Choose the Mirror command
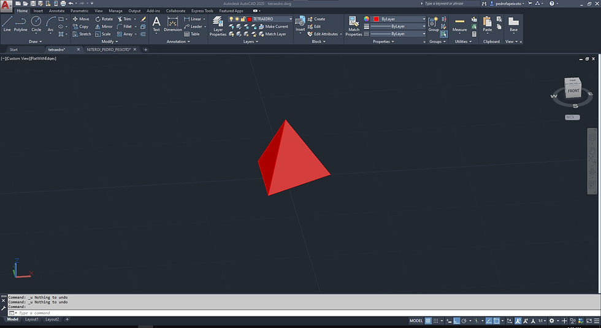The width and height of the screenshot is (601, 328). coord(104,26)
